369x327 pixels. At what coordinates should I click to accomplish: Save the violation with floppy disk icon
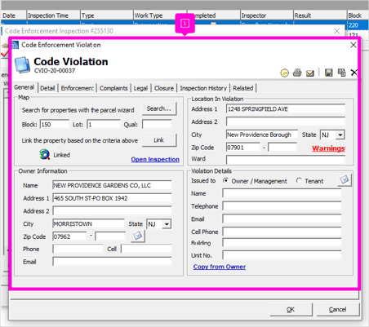click(329, 73)
